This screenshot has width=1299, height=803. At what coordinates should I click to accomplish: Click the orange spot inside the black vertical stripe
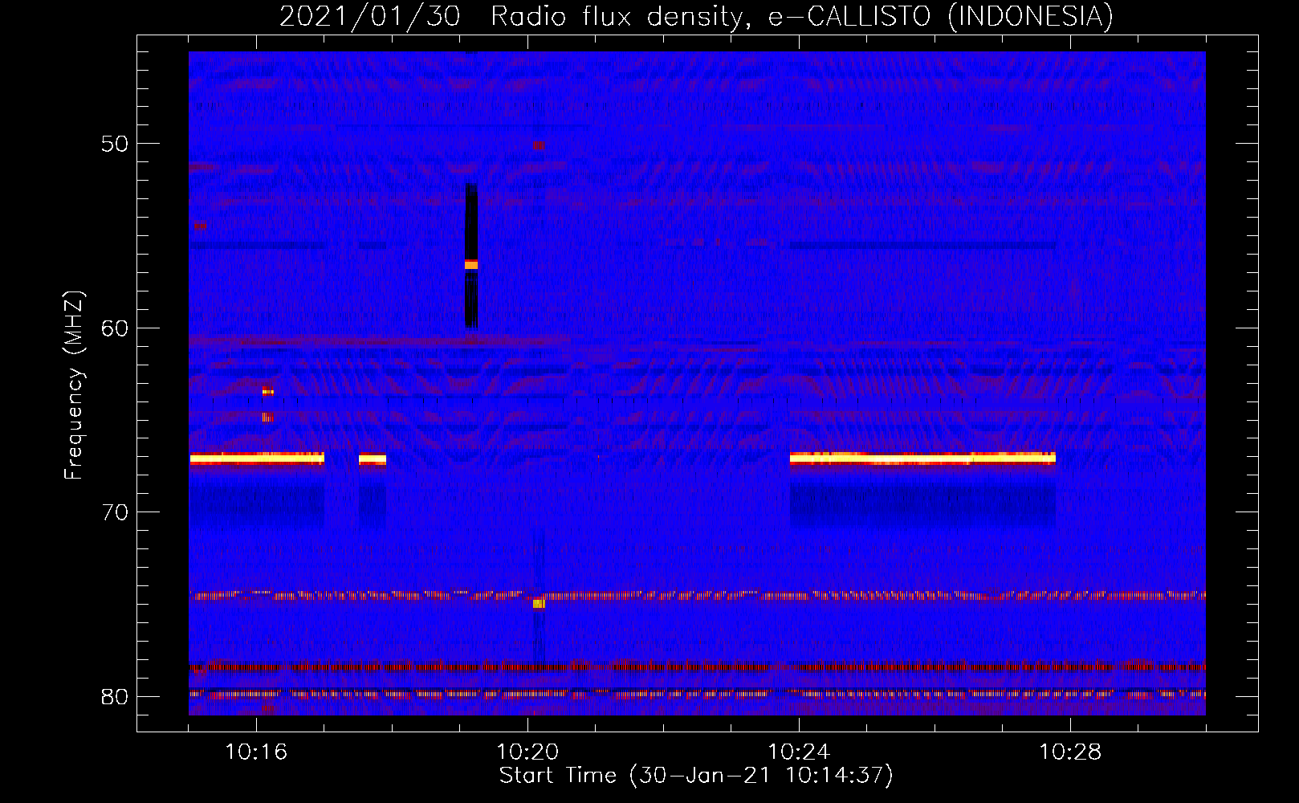pos(471,265)
